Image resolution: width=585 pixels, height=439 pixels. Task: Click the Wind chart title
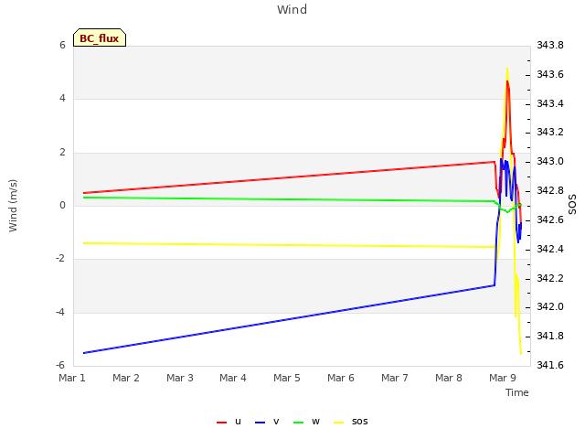[292, 9]
